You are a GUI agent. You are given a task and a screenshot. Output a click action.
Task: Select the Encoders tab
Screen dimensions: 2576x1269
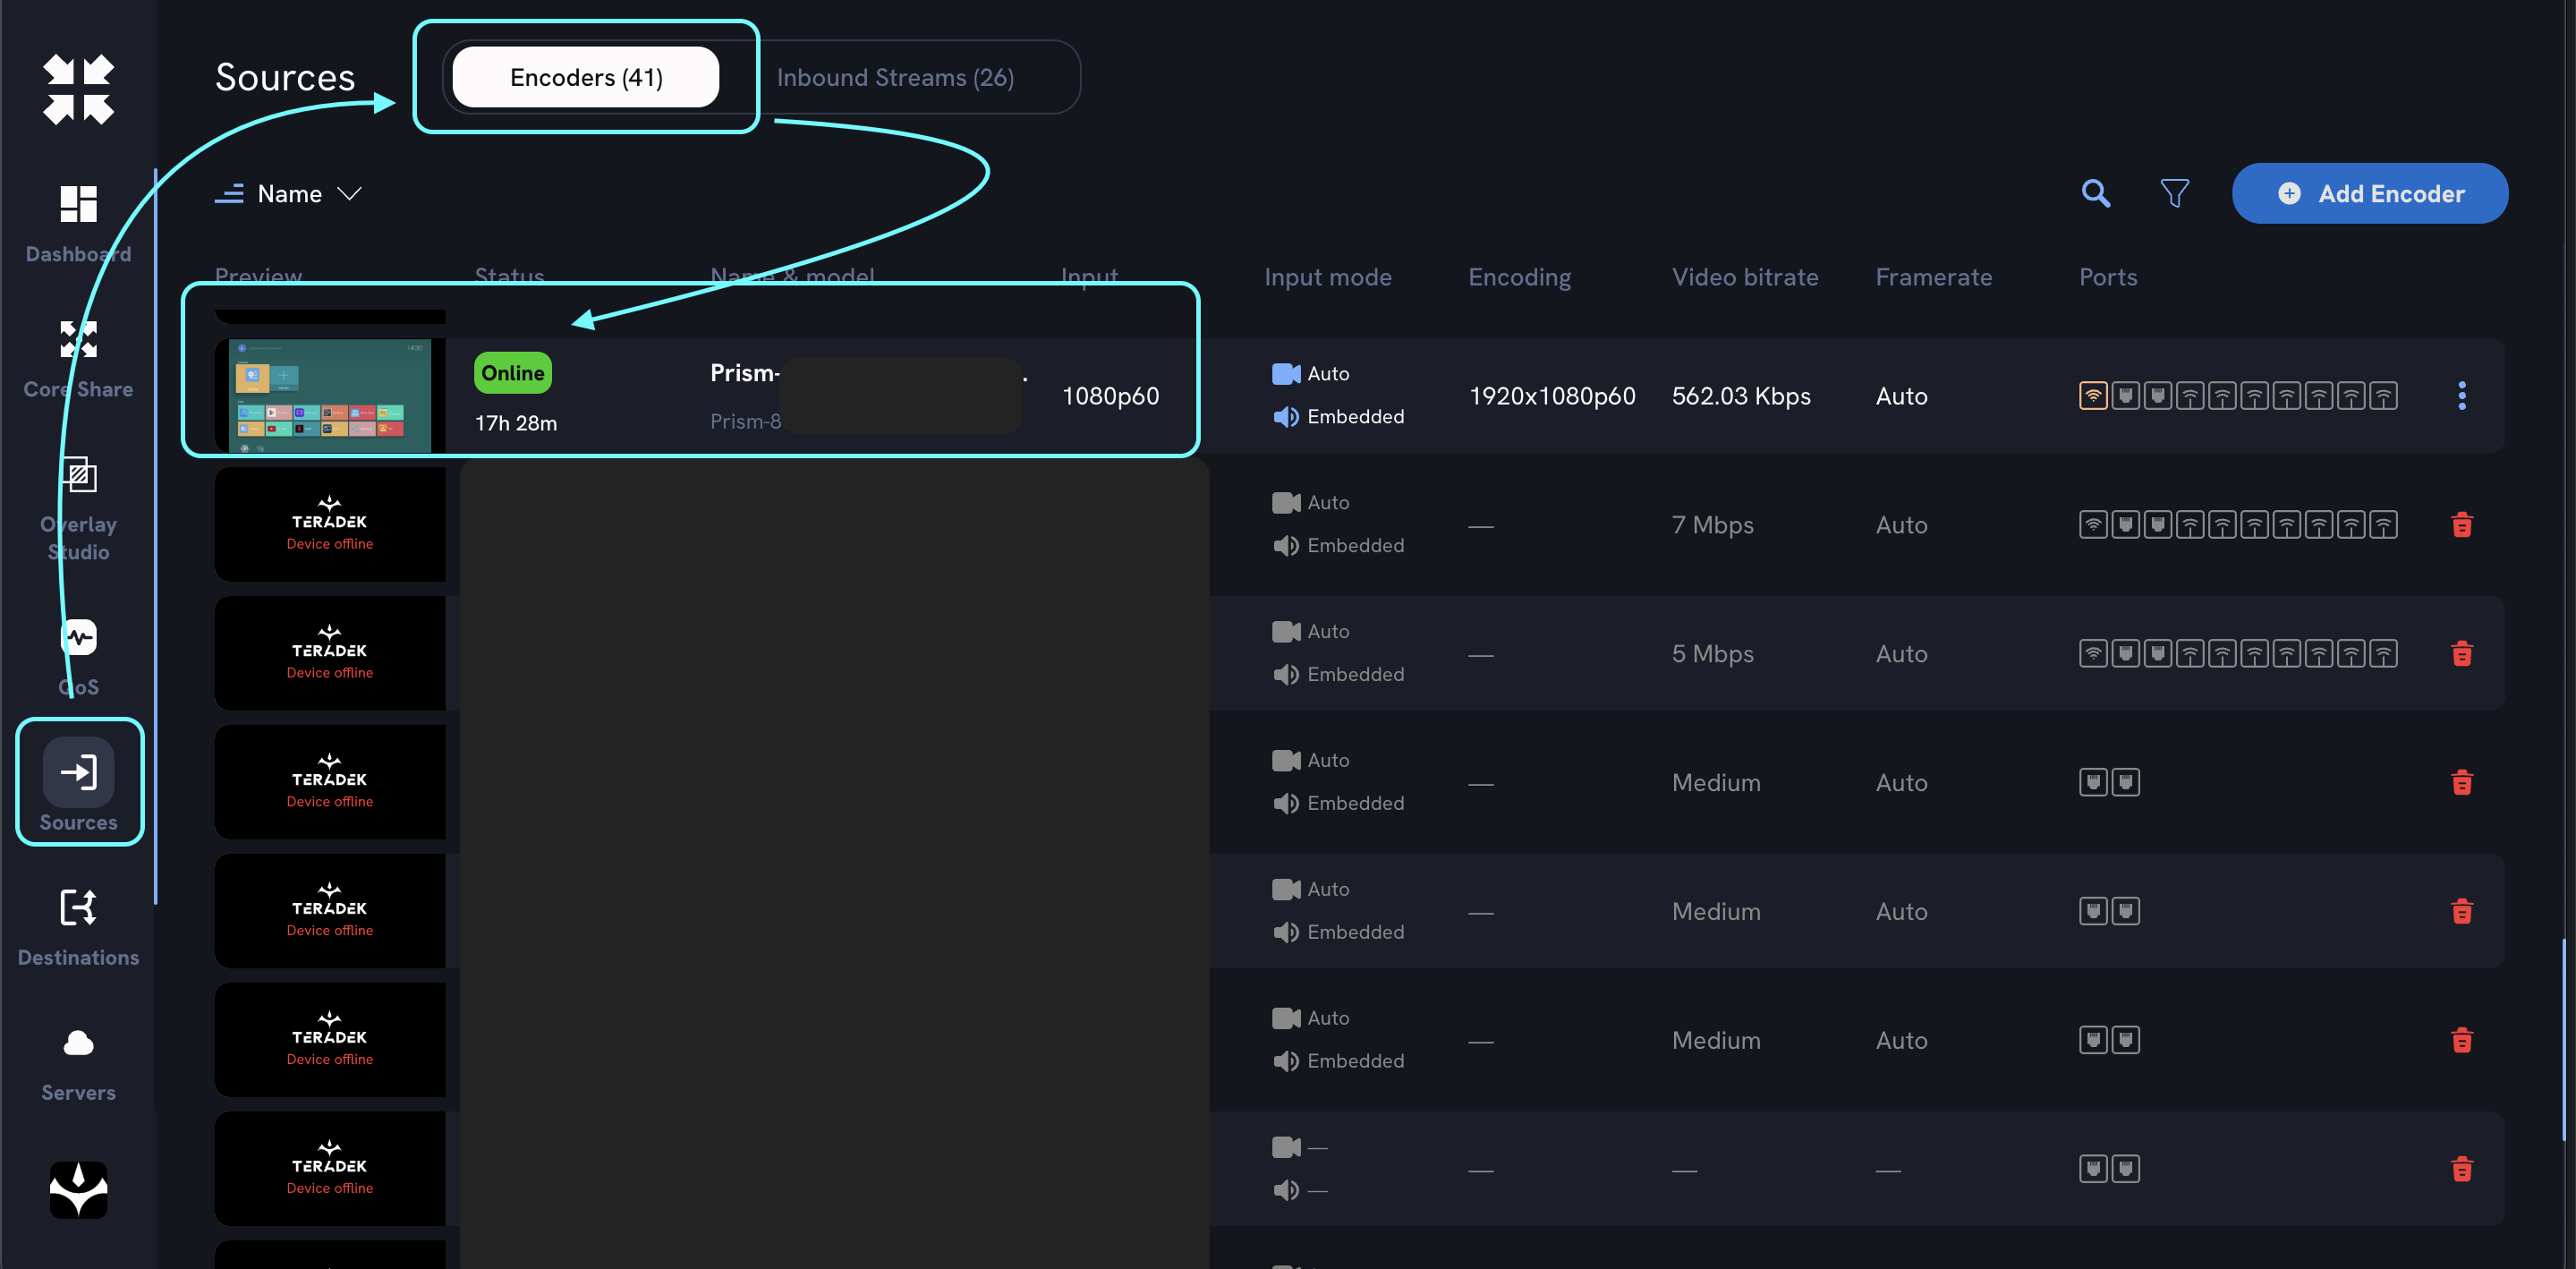pyautogui.click(x=585, y=77)
